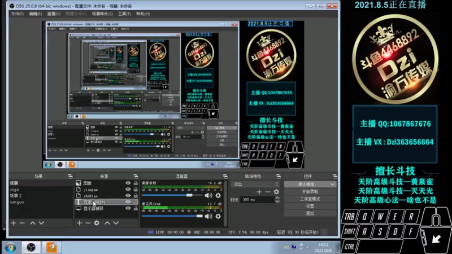Adjust the desktop audio volume slider

[189, 195]
